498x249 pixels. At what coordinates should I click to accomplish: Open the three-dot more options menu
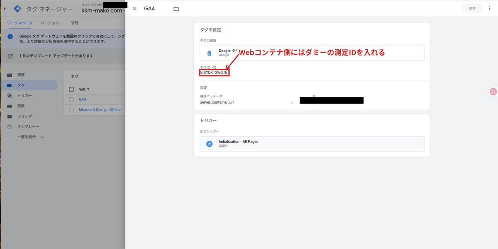coord(490,8)
